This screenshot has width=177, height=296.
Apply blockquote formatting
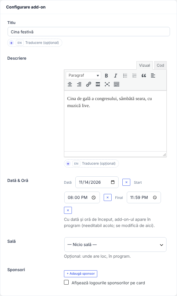(x=144, y=76)
